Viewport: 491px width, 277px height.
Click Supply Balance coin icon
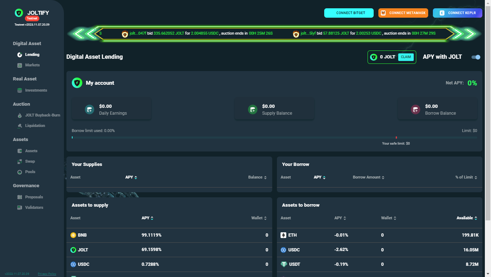point(252,110)
